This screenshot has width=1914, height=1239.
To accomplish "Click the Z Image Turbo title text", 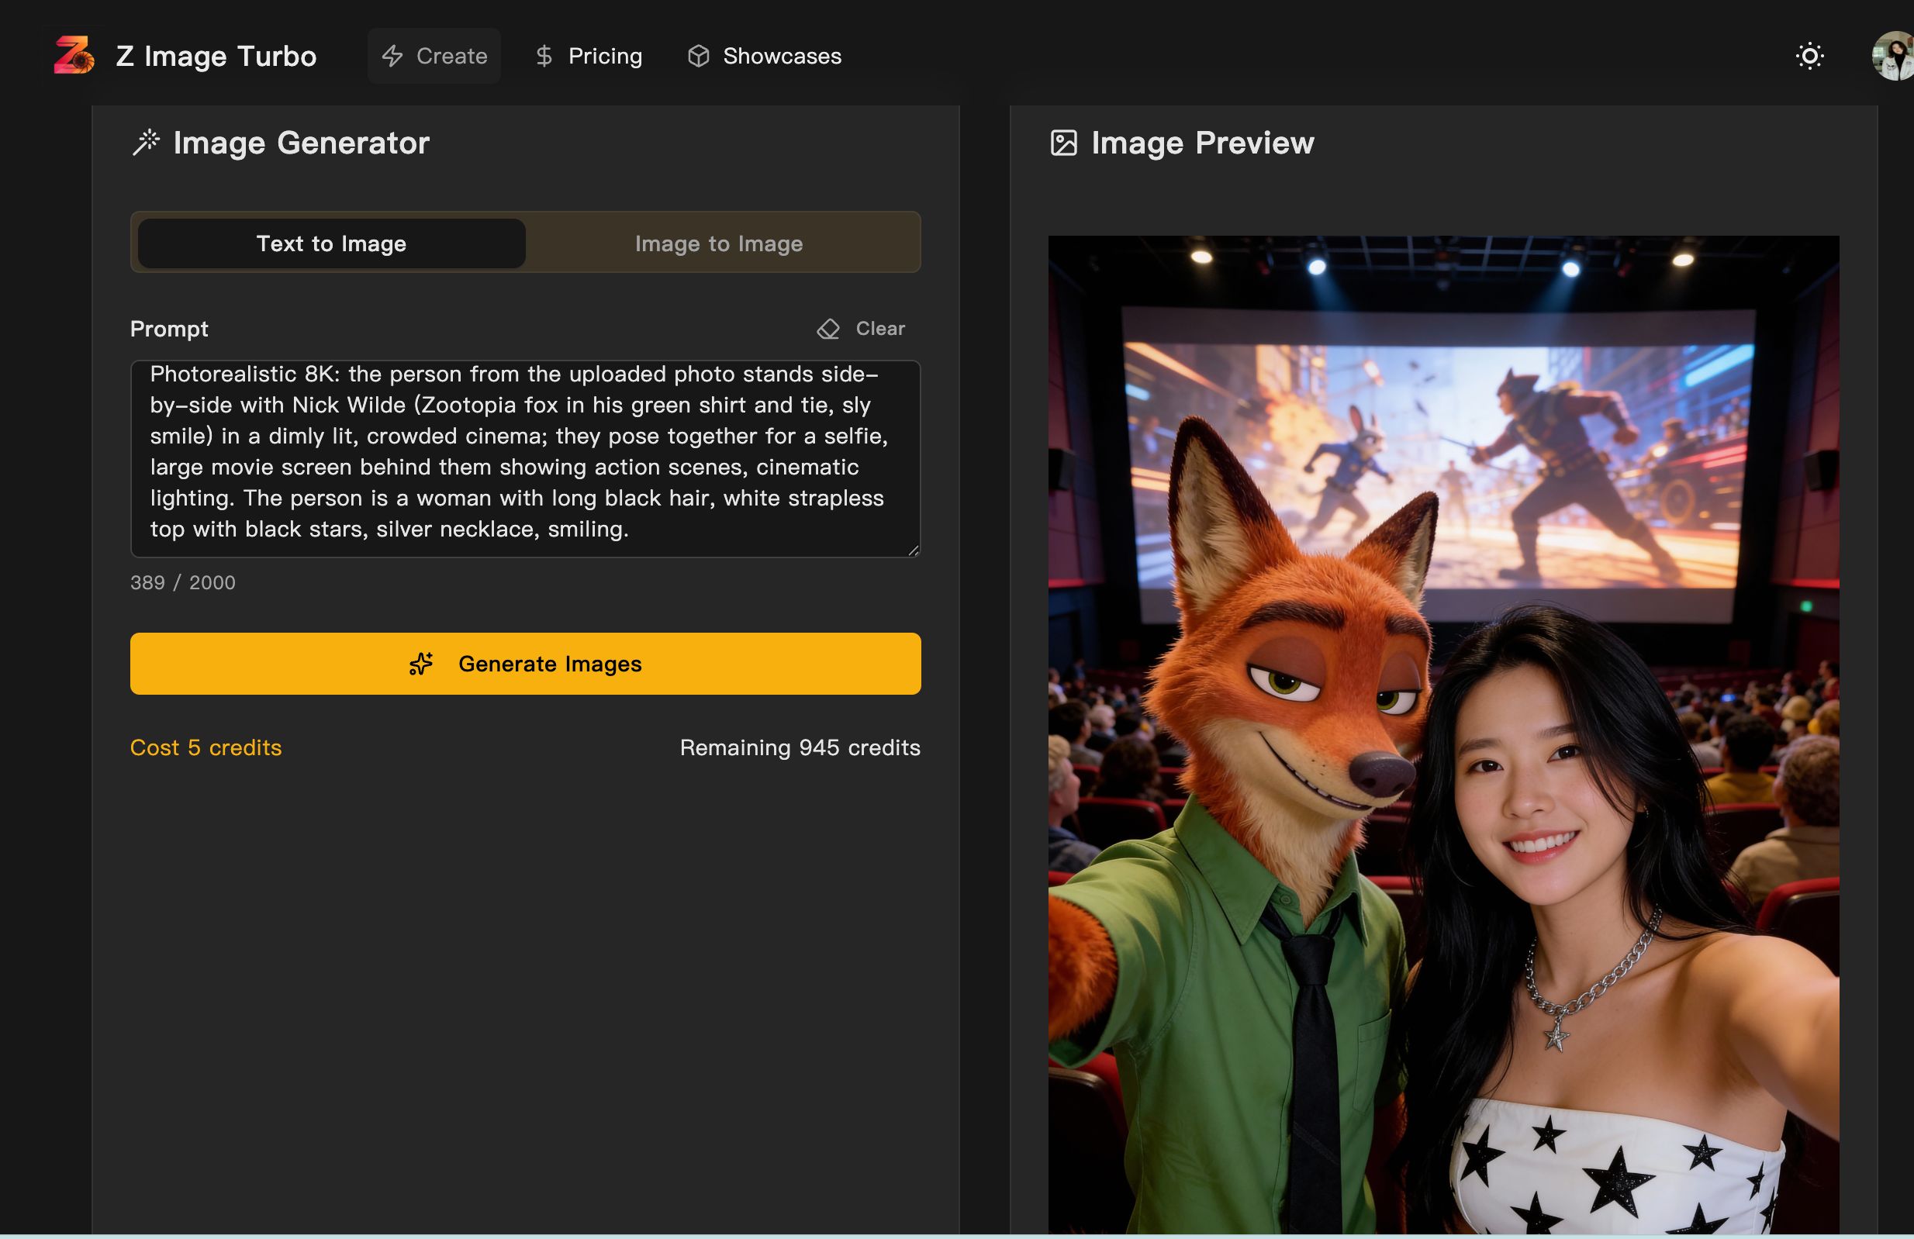I will 216,57.
